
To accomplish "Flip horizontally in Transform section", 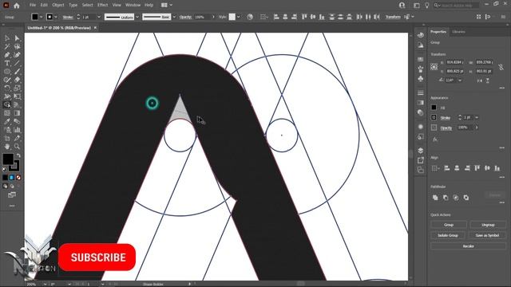I will pos(480,81).
